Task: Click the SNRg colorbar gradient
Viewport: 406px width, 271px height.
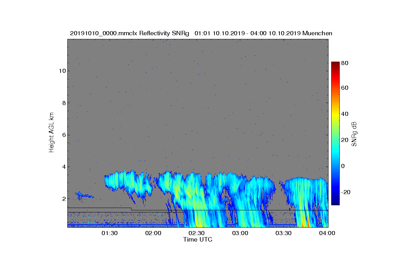Action: point(335,133)
